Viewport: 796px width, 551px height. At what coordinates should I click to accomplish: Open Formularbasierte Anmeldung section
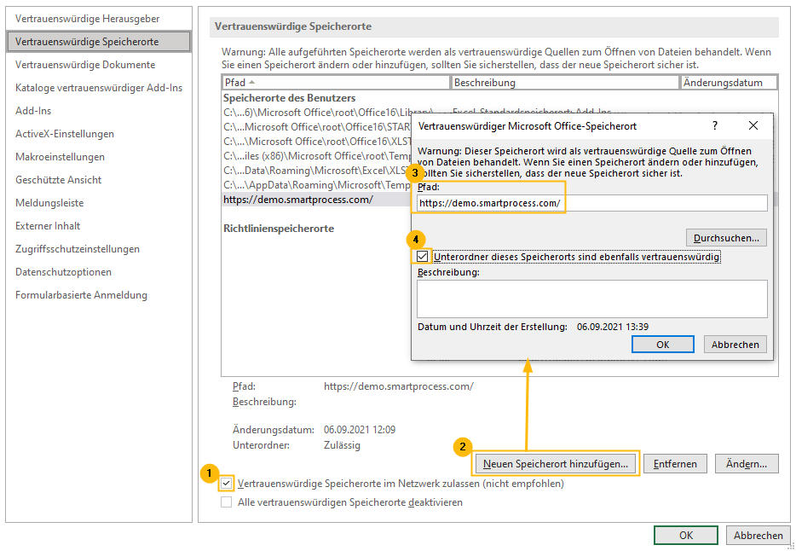(x=81, y=295)
